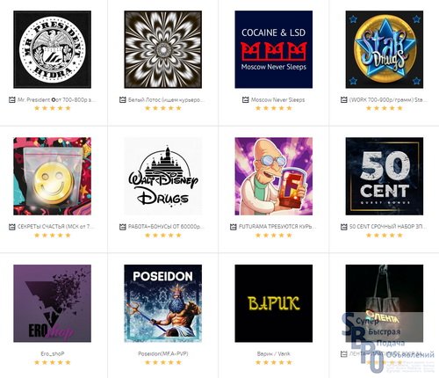Click the crown icon beside Mr. President
This screenshot has height=378, width=439.
(12, 100)
